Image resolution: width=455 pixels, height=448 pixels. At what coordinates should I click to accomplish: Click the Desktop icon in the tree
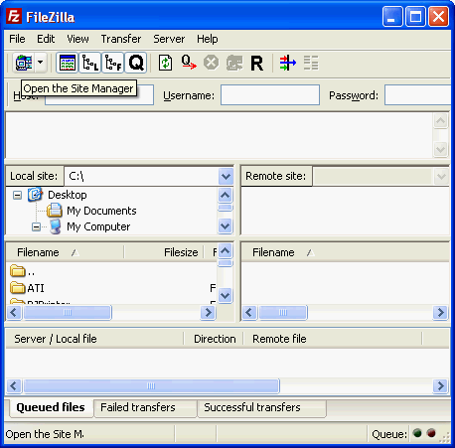tap(35, 195)
